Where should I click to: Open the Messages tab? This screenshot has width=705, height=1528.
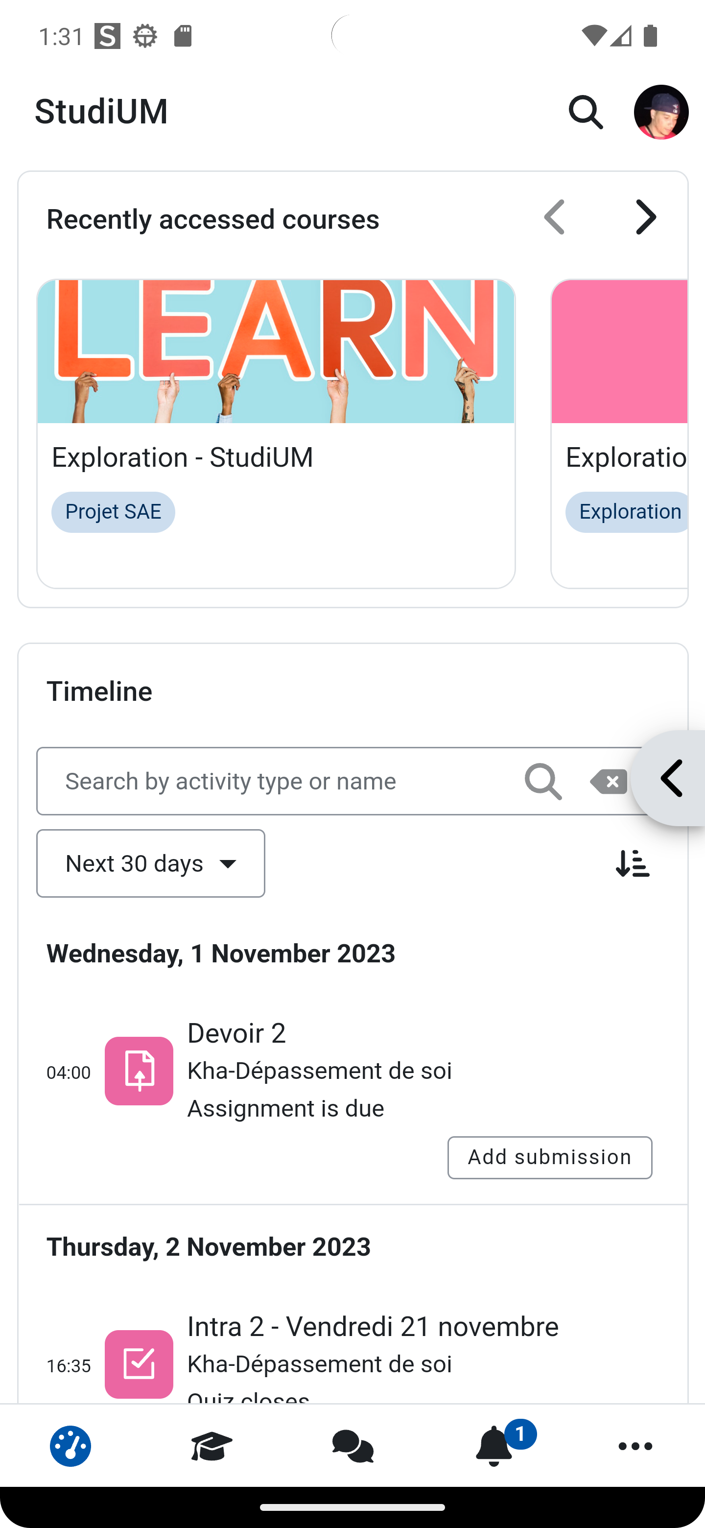pyautogui.click(x=353, y=1446)
